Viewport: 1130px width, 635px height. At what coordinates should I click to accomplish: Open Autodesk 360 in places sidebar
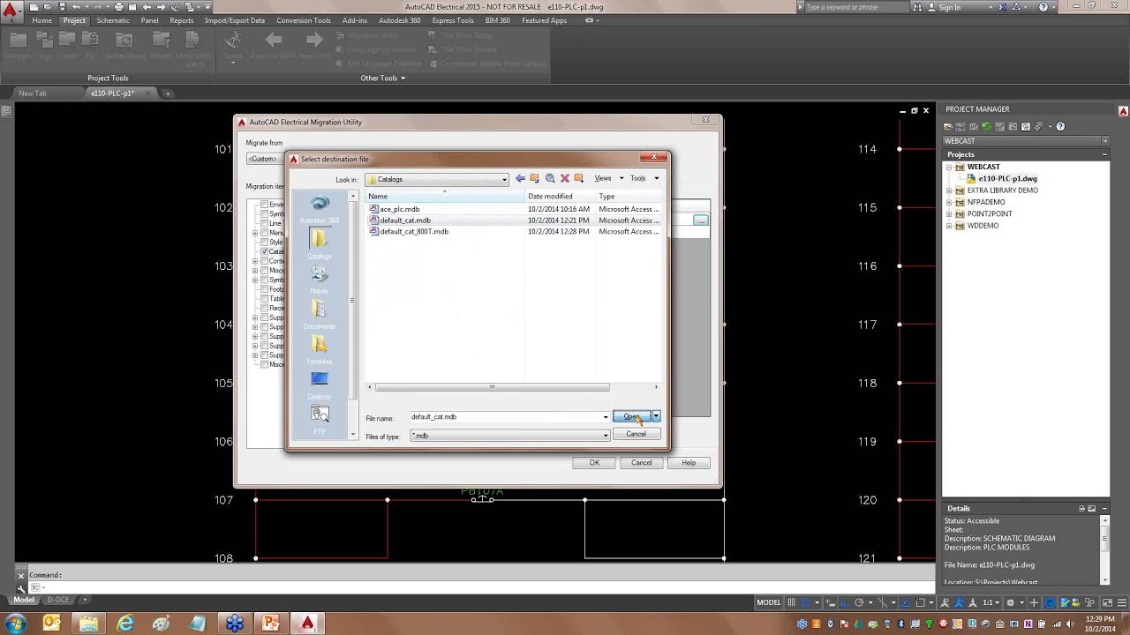tap(320, 209)
